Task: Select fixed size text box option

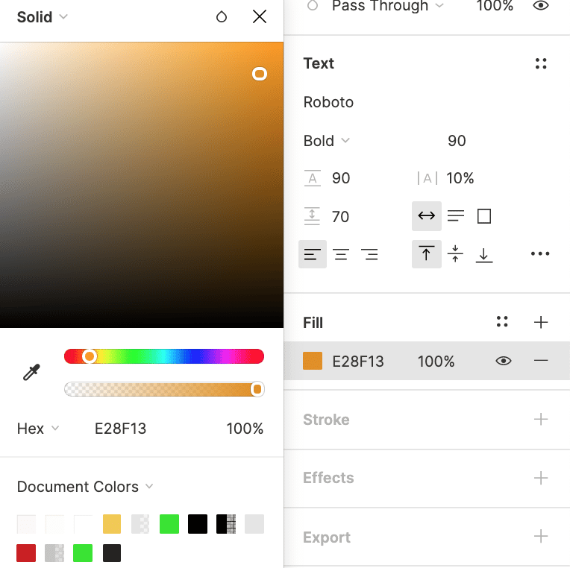Action: click(x=484, y=217)
